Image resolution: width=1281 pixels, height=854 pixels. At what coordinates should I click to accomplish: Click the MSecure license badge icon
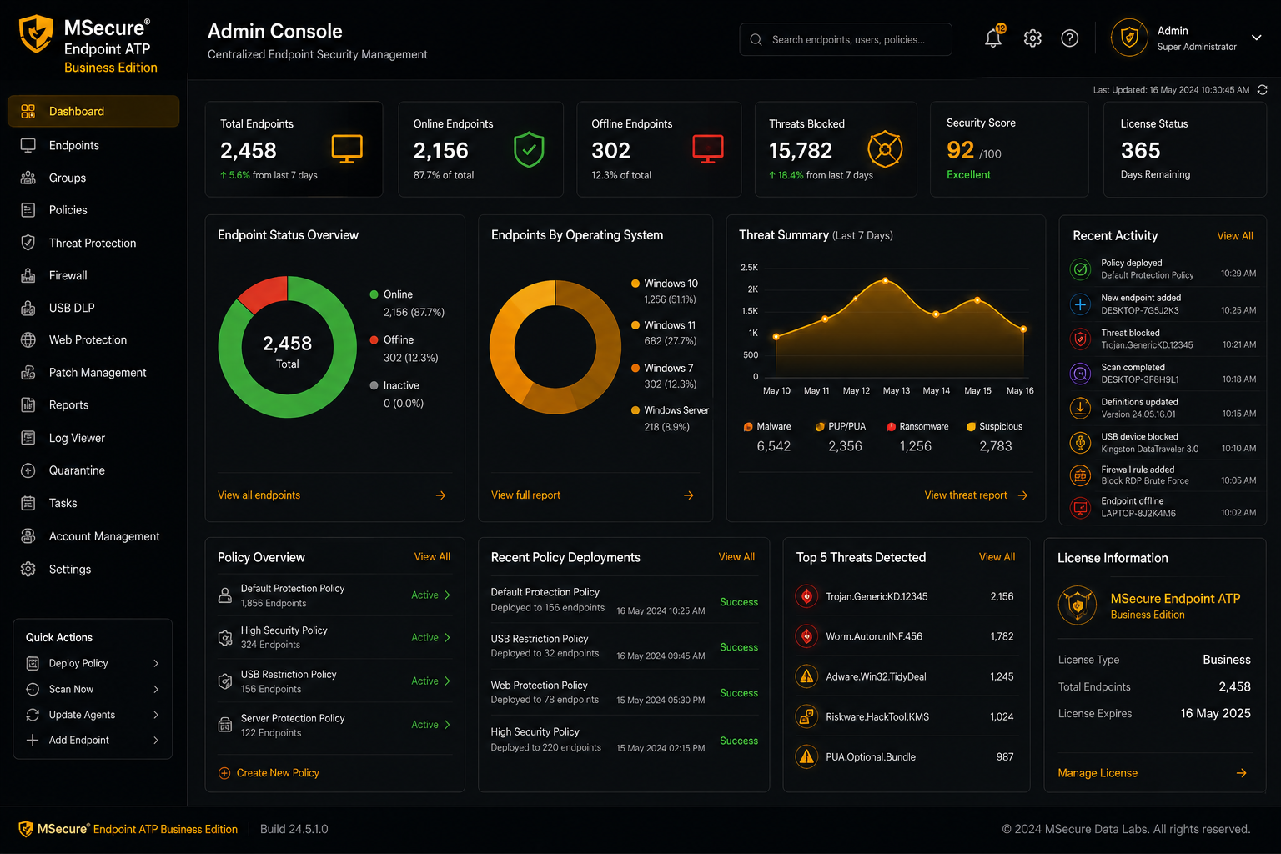click(x=1078, y=605)
